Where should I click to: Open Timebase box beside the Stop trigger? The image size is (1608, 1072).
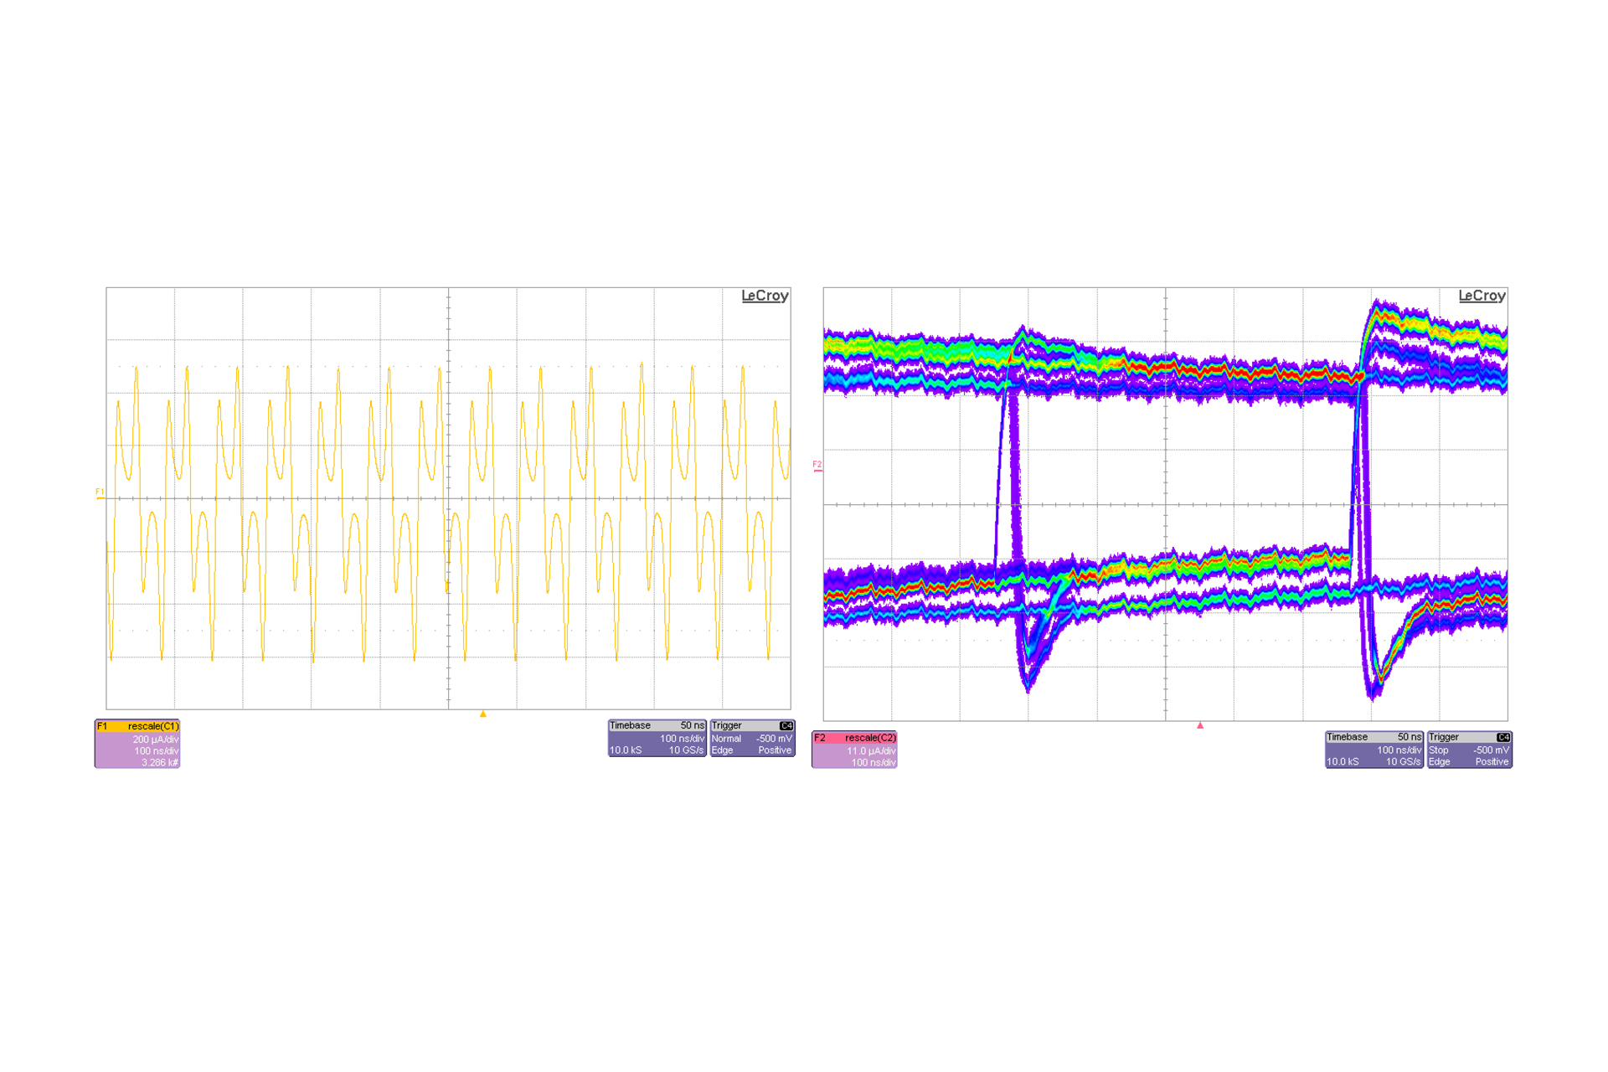[1373, 750]
